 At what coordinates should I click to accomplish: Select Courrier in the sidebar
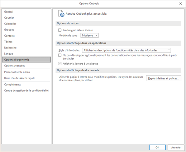(x=26, y=18)
